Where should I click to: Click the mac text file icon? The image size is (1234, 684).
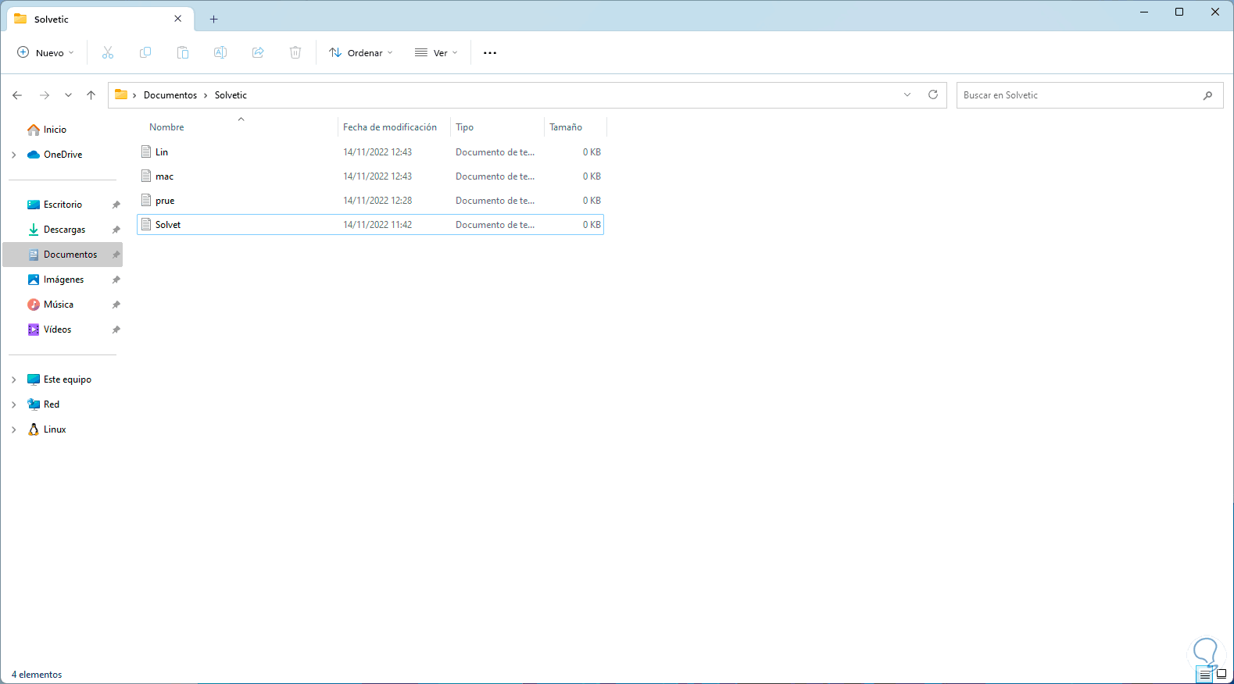tap(146, 176)
